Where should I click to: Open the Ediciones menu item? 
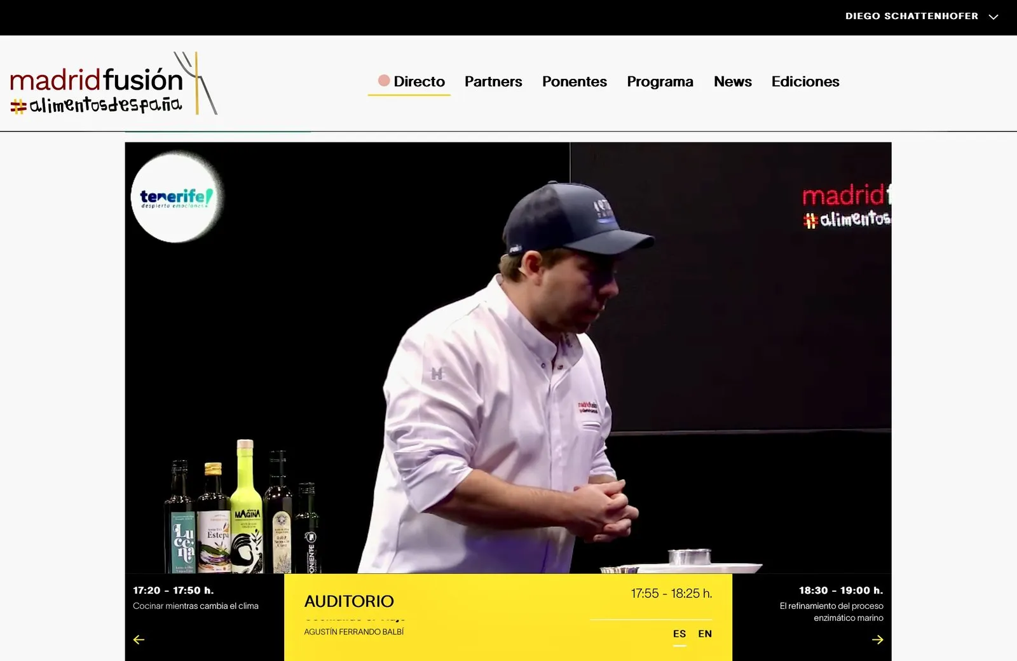(805, 81)
